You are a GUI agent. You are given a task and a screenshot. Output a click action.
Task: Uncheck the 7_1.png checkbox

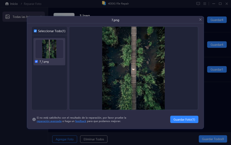tap(36, 62)
